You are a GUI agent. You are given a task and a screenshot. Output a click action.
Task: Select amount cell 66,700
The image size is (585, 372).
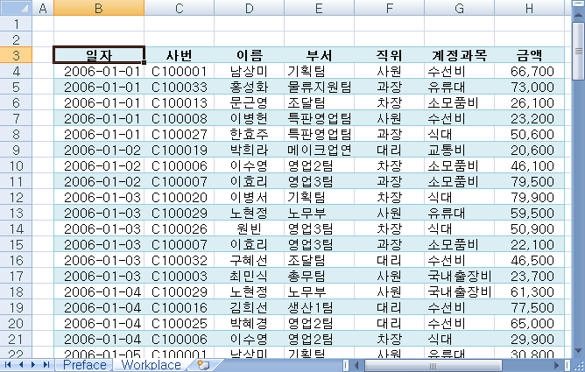[x=530, y=71]
